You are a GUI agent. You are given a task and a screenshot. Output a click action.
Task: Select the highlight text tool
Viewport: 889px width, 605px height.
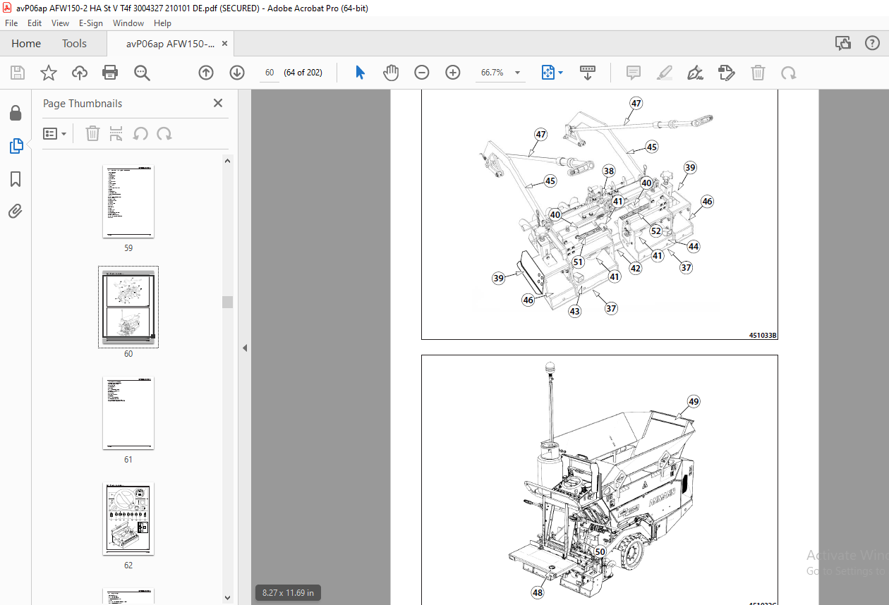point(664,73)
